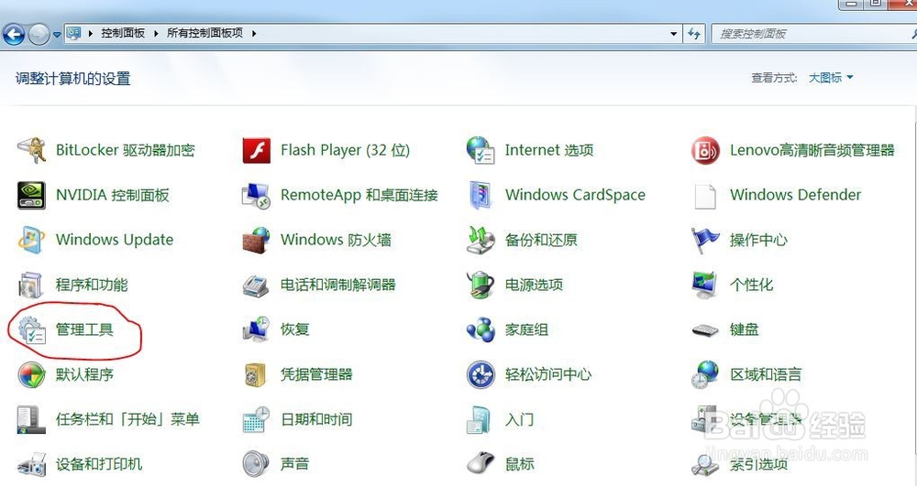Open the recent pages dropdown arrow
The image size is (917, 486).
click(x=57, y=35)
